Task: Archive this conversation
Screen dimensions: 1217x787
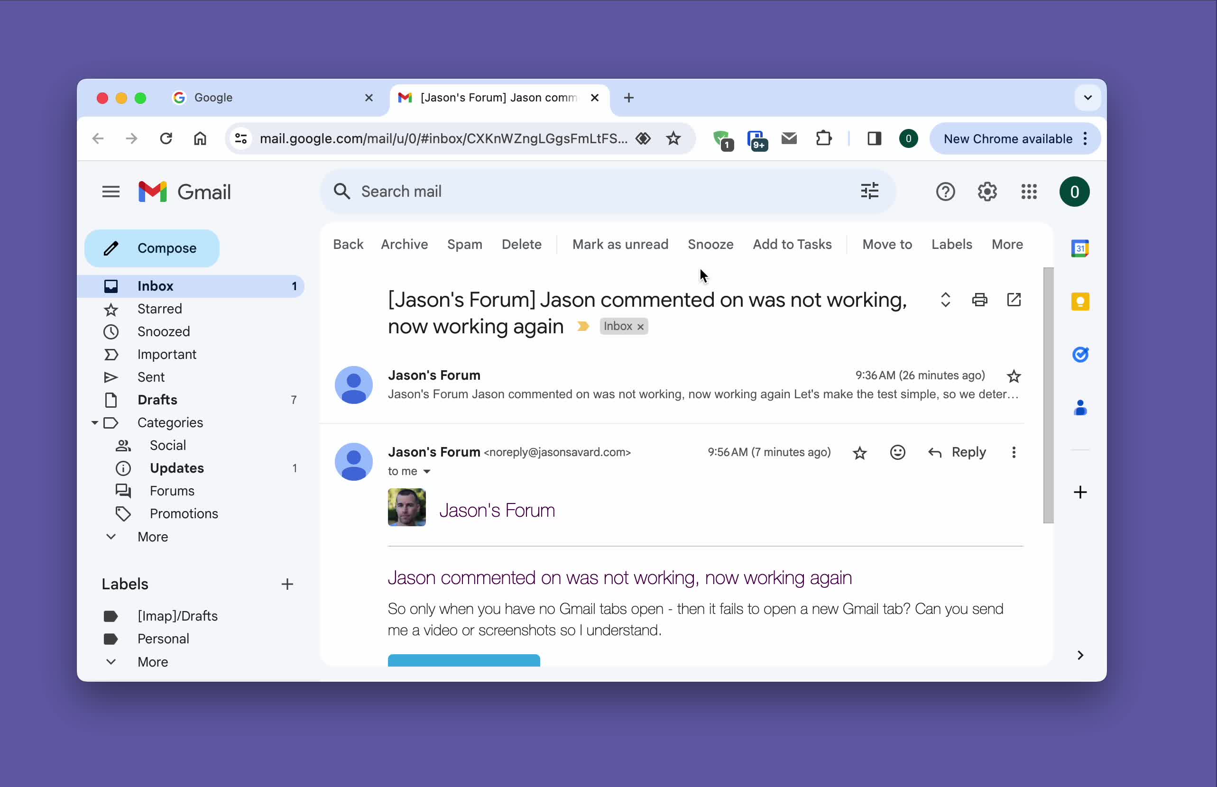Action: pyautogui.click(x=404, y=244)
